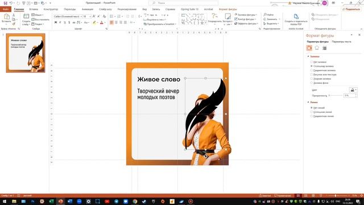Open the Формат фигуры ribbon tab
364x205 pixels.
(x=227, y=9)
